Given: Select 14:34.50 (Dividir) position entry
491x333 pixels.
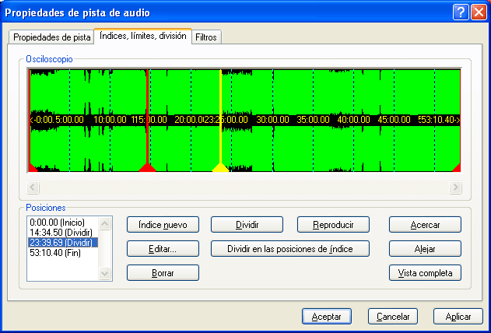Looking at the screenshot, I should (x=60, y=233).
